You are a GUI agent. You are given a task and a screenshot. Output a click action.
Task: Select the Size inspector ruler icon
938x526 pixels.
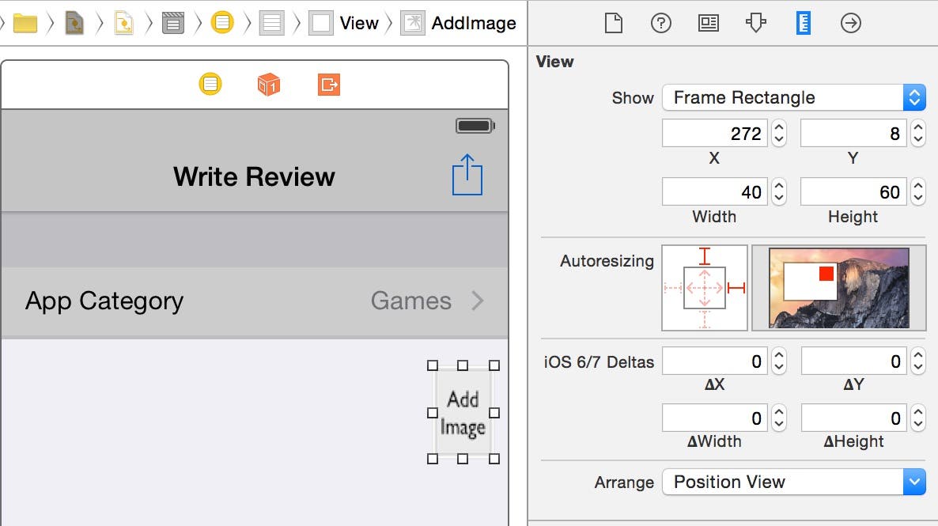pos(803,23)
